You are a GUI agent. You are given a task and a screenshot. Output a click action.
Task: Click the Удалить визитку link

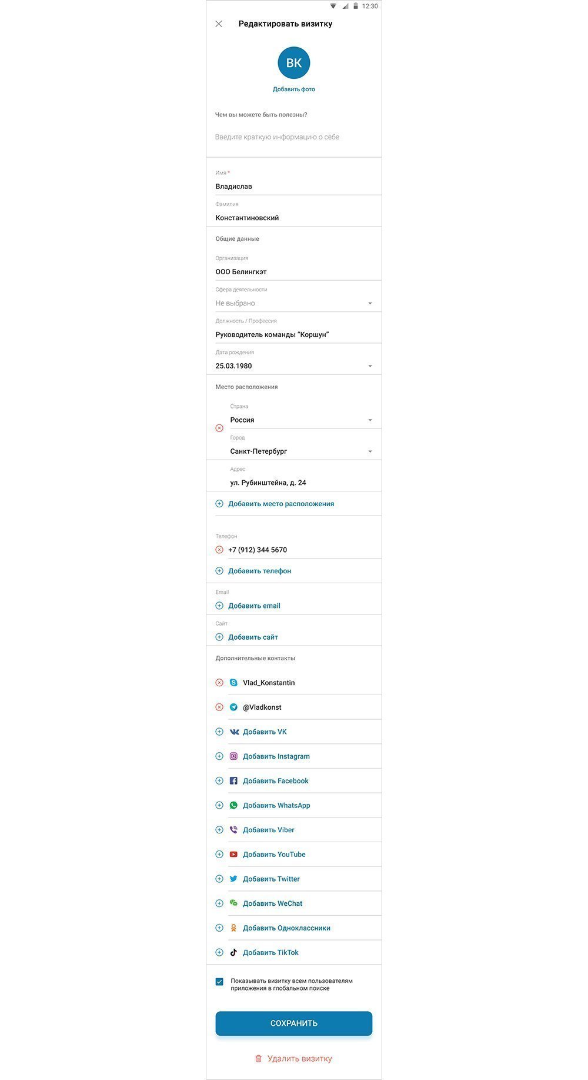tap(293, 1059)
